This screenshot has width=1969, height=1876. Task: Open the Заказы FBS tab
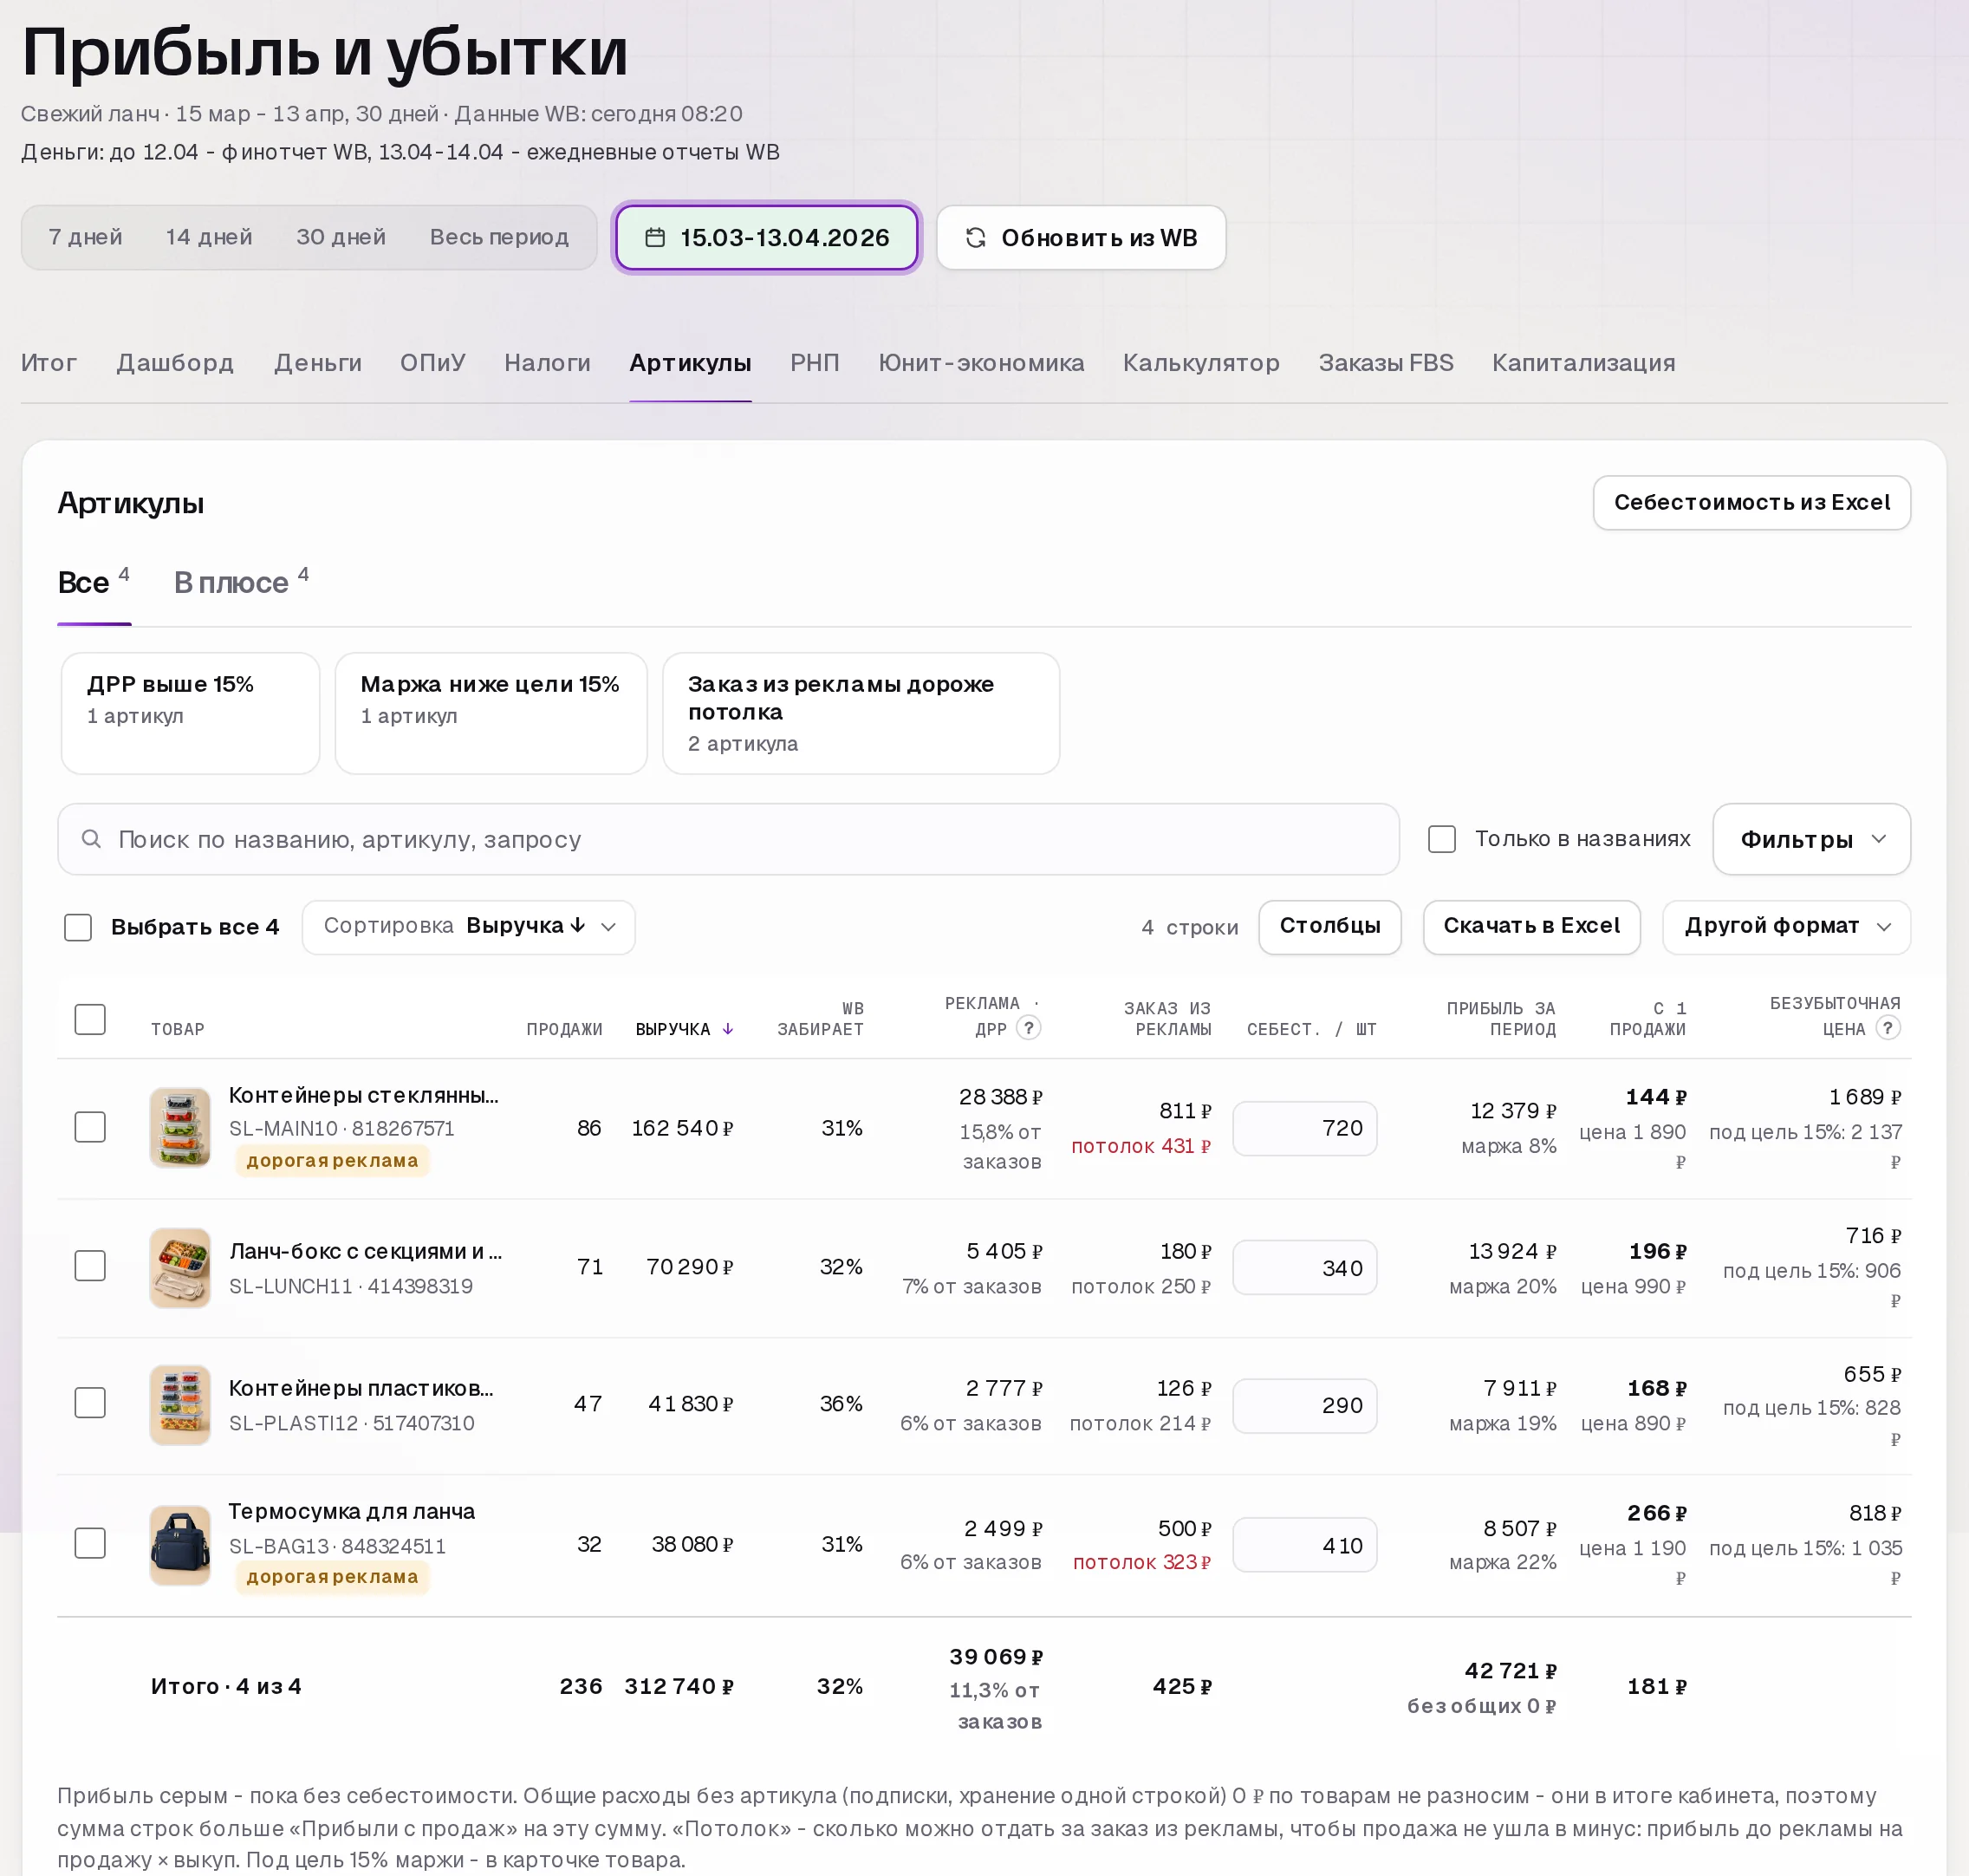(1385, 363)
